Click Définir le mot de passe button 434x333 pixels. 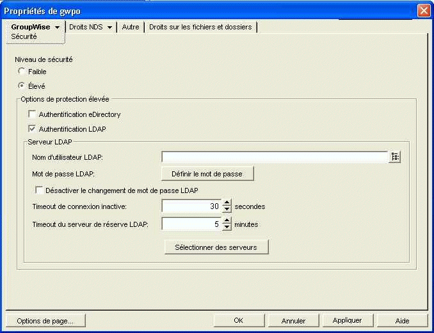207,174
